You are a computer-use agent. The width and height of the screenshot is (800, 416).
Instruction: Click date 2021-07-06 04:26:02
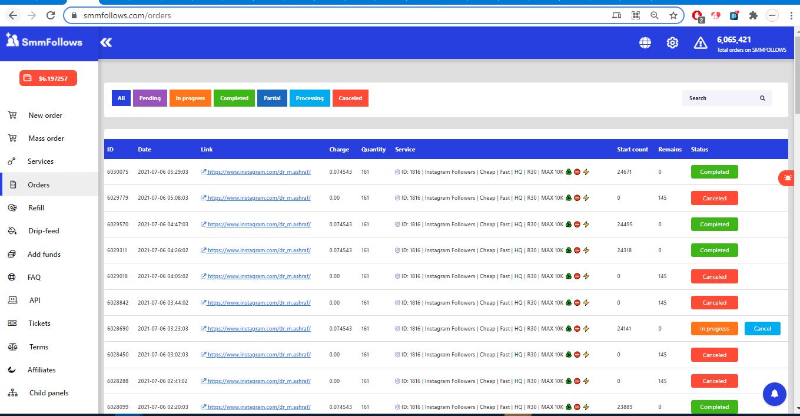[163, 250]
